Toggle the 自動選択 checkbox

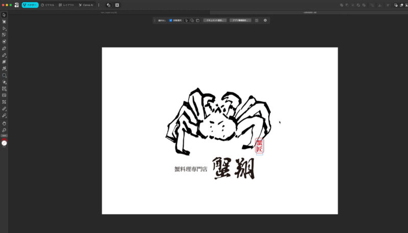click(171, 20)
